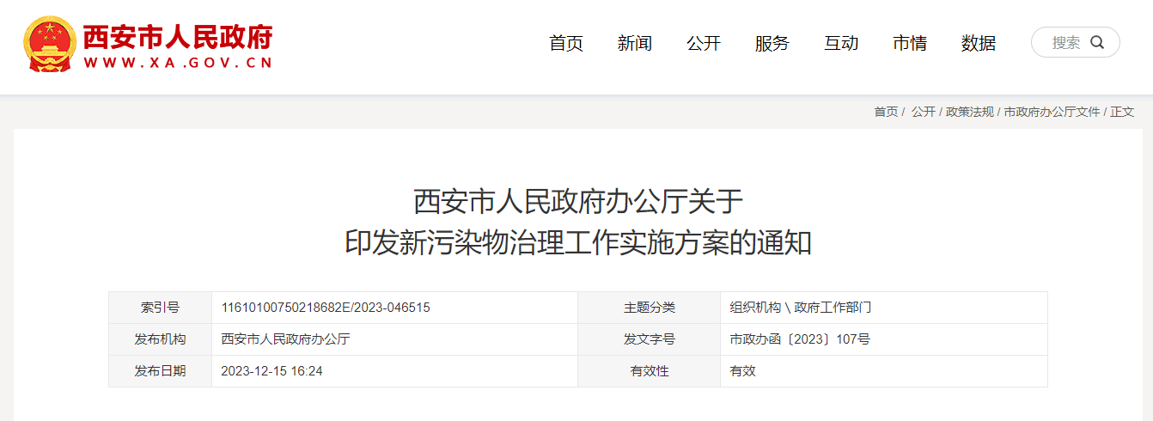Open the 新闻 navigation menu item
The image size is (1153, 421).
tap(635, 43)
